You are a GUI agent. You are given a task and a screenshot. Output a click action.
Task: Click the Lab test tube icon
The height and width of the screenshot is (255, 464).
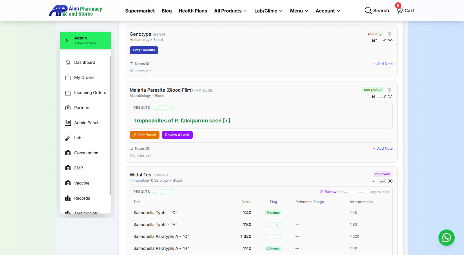tap(68, 138)
